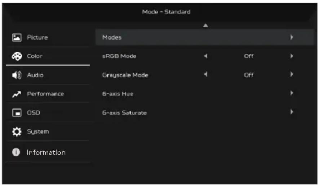Click right arrow for Grayscale Mode
Viewport: 318px width, 185px height.
[292, 74]
